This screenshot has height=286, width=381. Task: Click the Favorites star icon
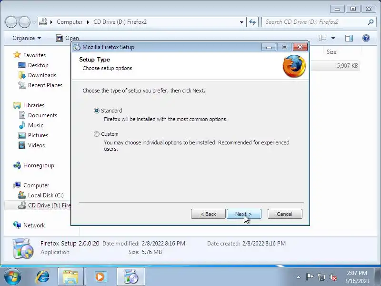click(x=17, y=55)
